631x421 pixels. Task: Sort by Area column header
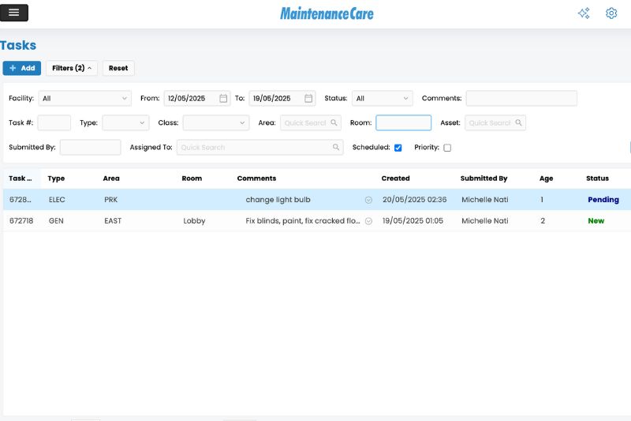click(111, 179)
